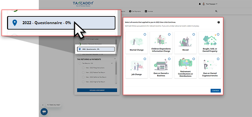Click status circle beside Tax Returns - 0/4
The image size is (252, 117).
click(x=80, y=63)
